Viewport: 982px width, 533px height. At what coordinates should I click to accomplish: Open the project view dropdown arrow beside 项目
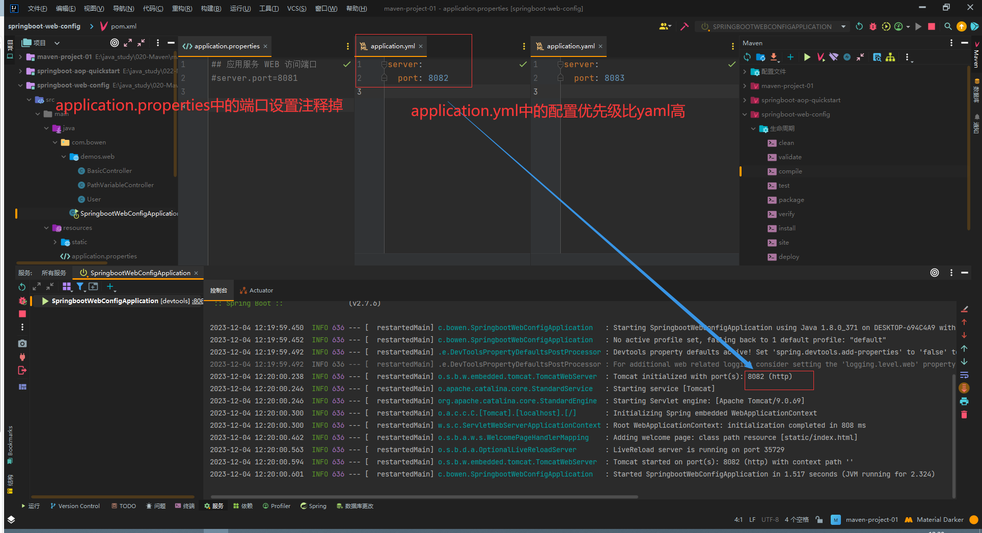(57, 43)
